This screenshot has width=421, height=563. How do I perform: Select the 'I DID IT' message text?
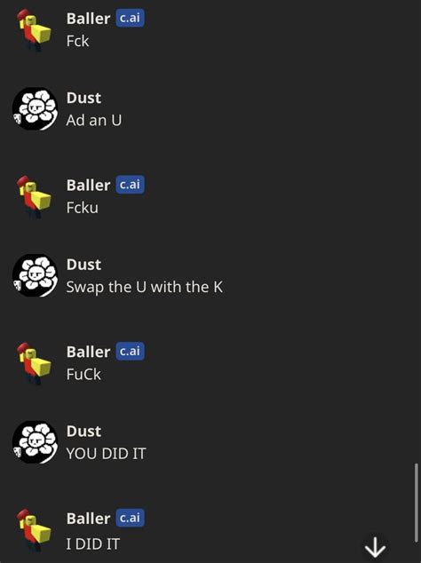[x=92, y=544]
